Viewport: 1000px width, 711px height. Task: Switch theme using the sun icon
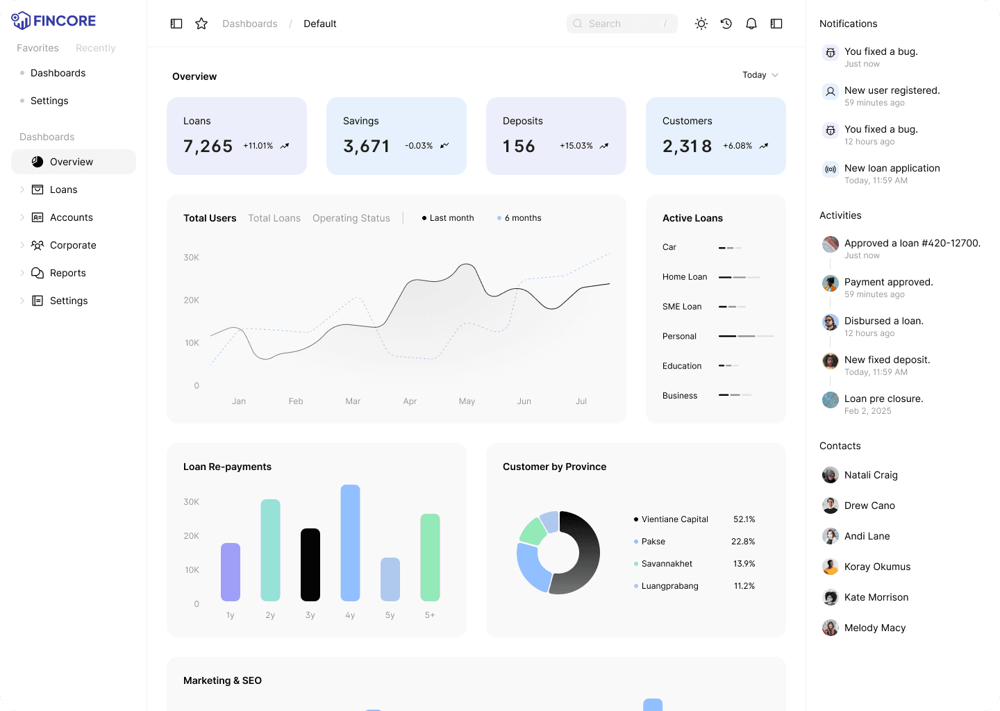point(701,23)
